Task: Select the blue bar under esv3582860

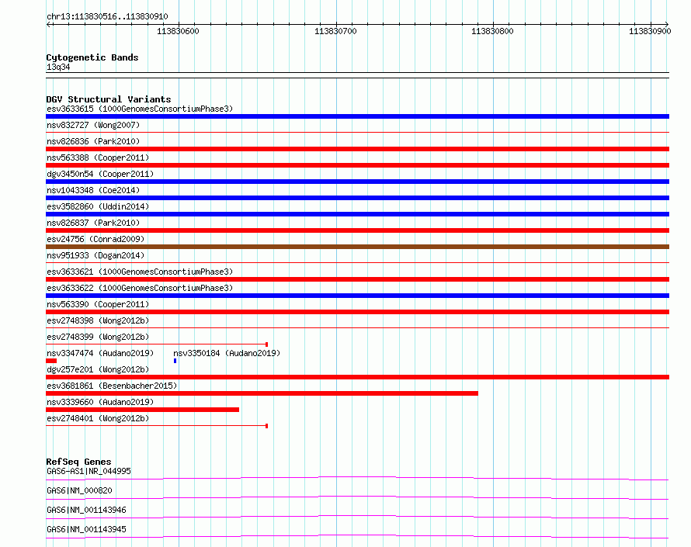Action: coord(357,214)
